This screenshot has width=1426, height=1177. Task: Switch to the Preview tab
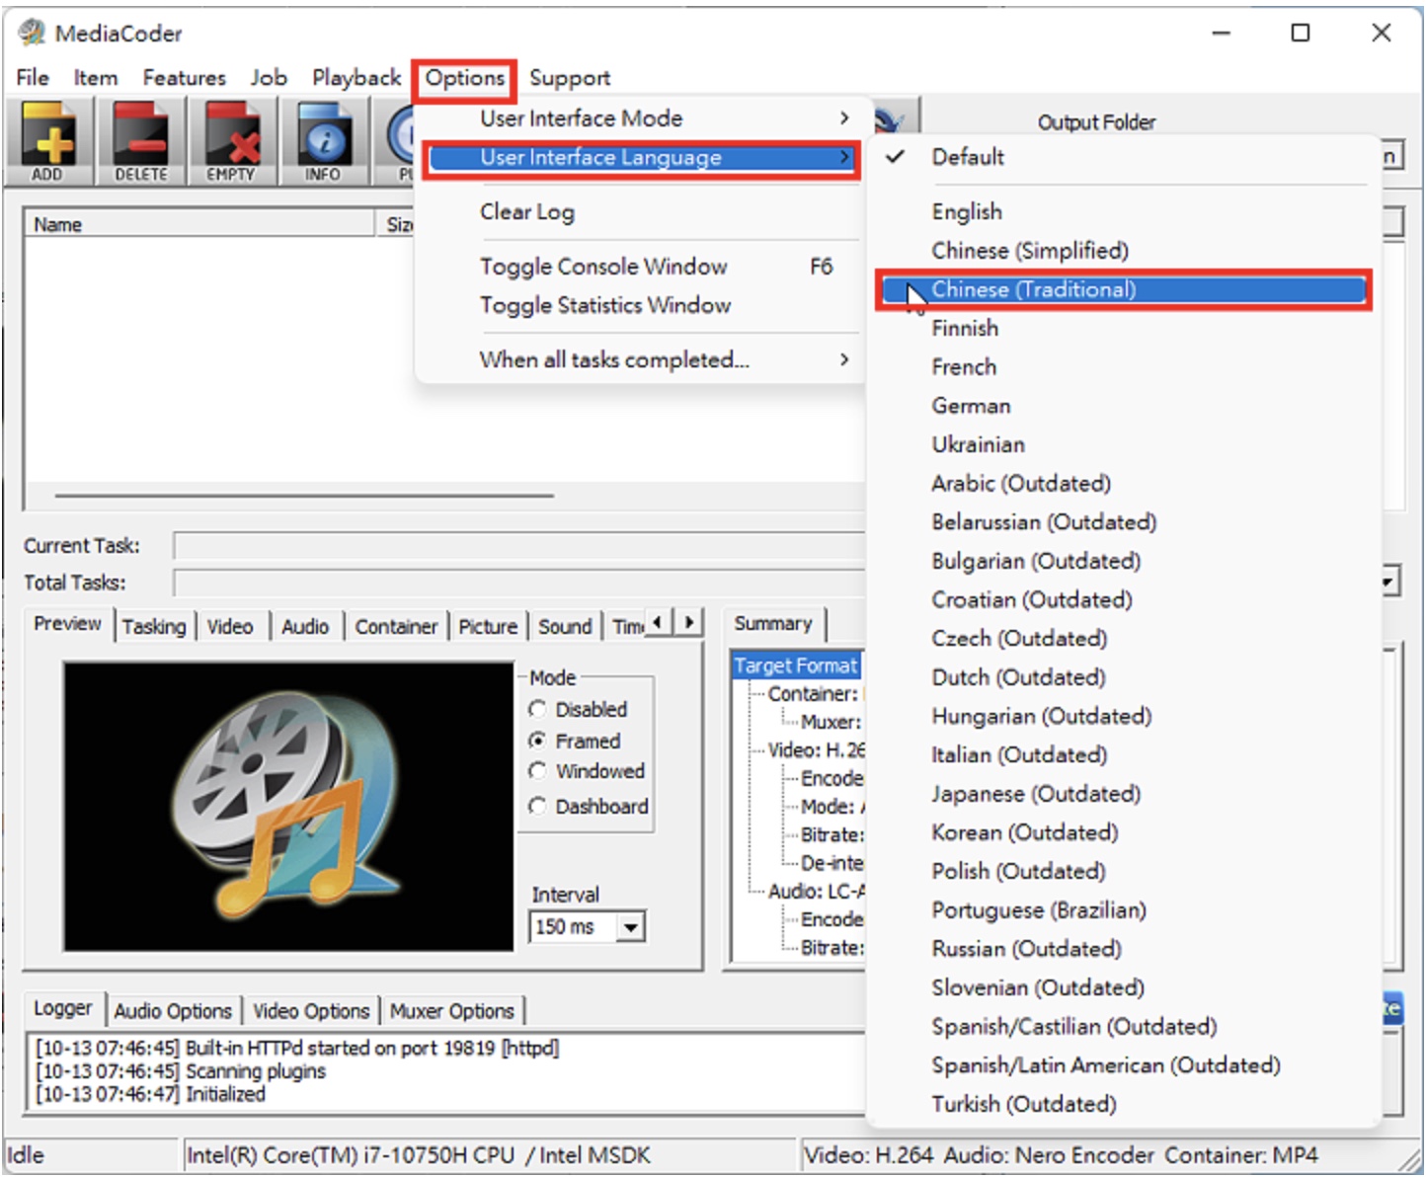click(67, 624)
